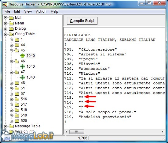Screen dimensions: 168x143
Task: Click the folder icon for 48
Action: [x=17, y=83]
